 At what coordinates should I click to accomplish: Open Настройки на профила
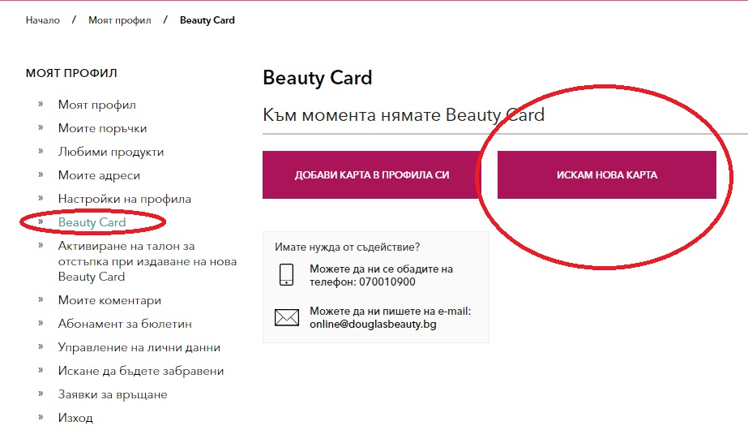tap(125, 199)
